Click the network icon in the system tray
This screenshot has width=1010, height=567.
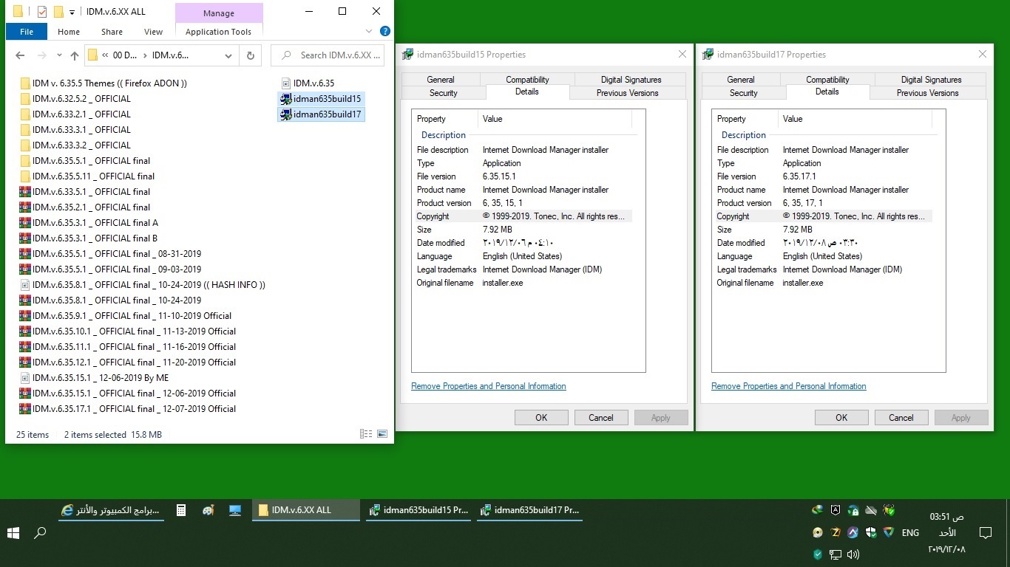pos(836,554)
